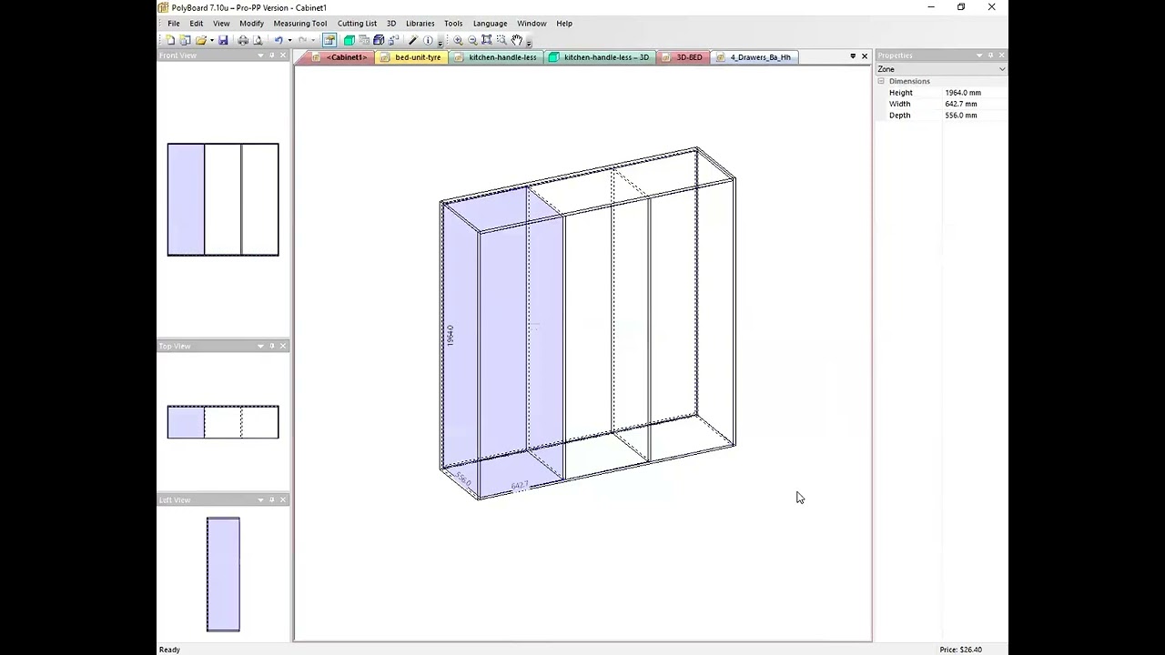1165x655 pixels.
Task: Open the 3D menu
Action: (391, 24)
